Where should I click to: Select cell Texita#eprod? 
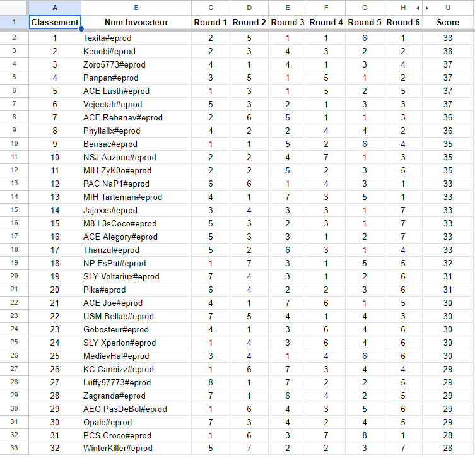coord(136,38)
